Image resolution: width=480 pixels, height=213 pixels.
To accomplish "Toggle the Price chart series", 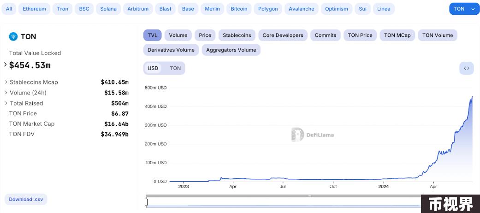I will pos(205,35).
